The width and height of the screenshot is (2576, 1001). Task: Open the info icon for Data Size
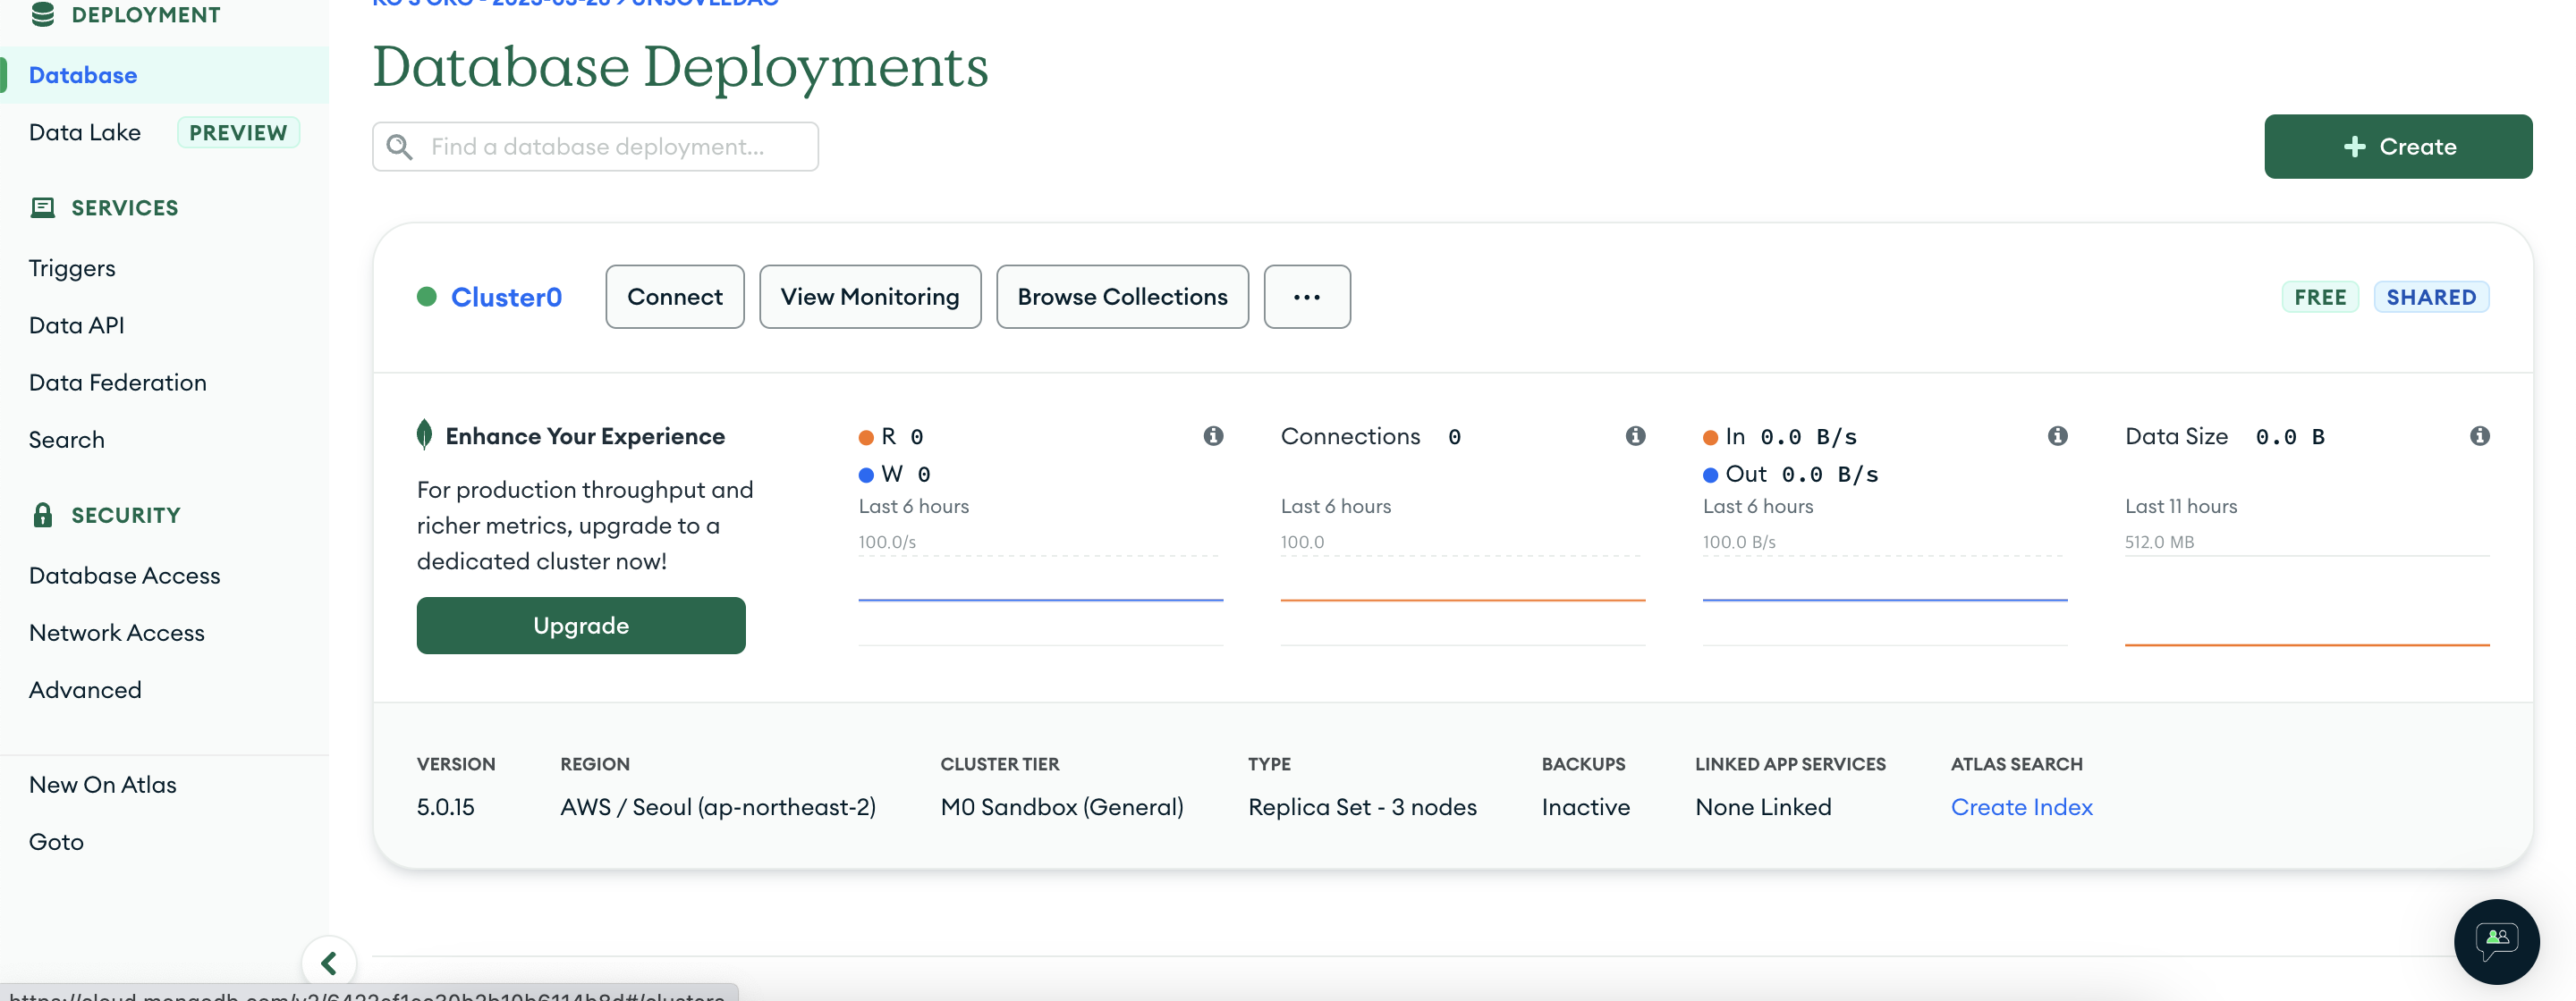2480,435
